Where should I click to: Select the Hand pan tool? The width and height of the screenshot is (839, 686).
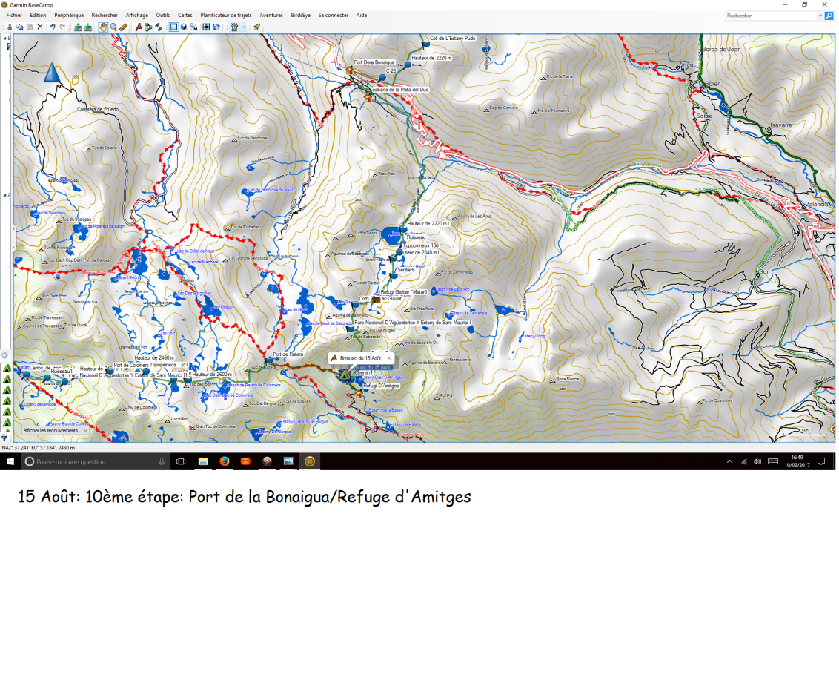pos(103,27)
